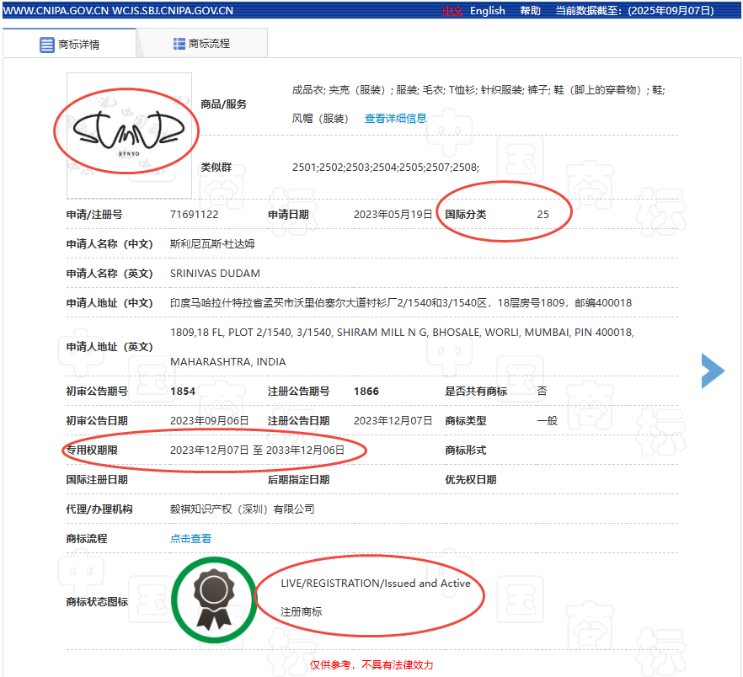Click the 仅供参考，不具有法律效力 disclaimer

[371, 665]
